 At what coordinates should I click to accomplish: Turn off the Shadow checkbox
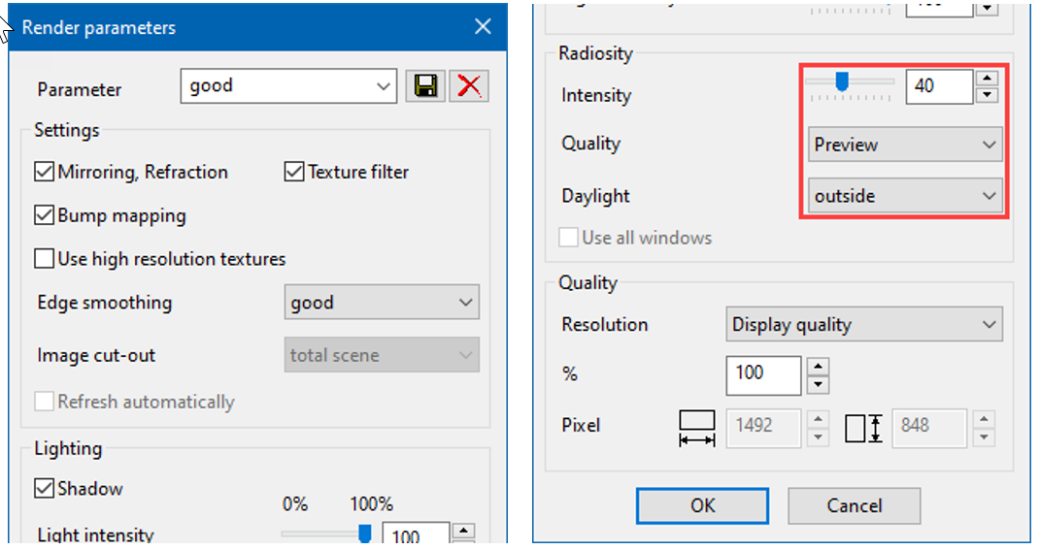click(44, 489)
